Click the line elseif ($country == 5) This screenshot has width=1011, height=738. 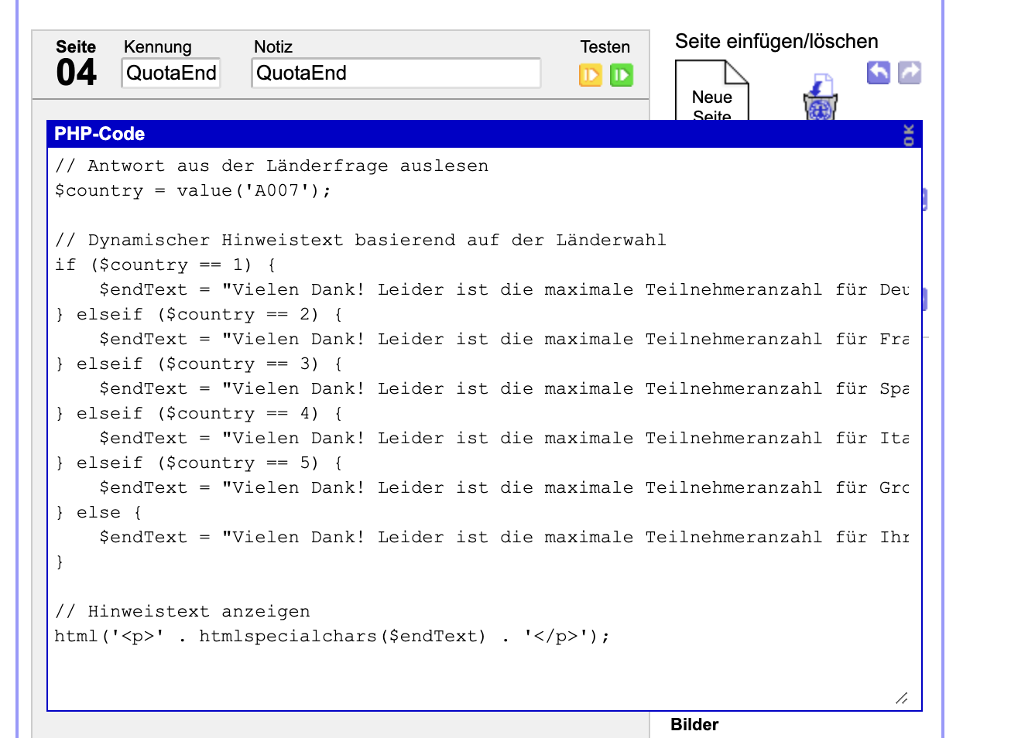click(200, 463)
